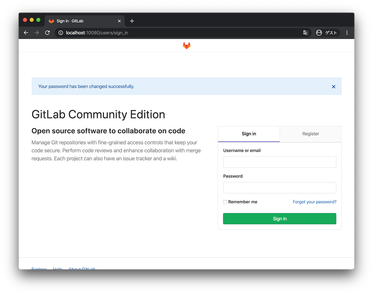Enable the Remember me checkbox
This screenshot has width=373, height=294.
225,202
